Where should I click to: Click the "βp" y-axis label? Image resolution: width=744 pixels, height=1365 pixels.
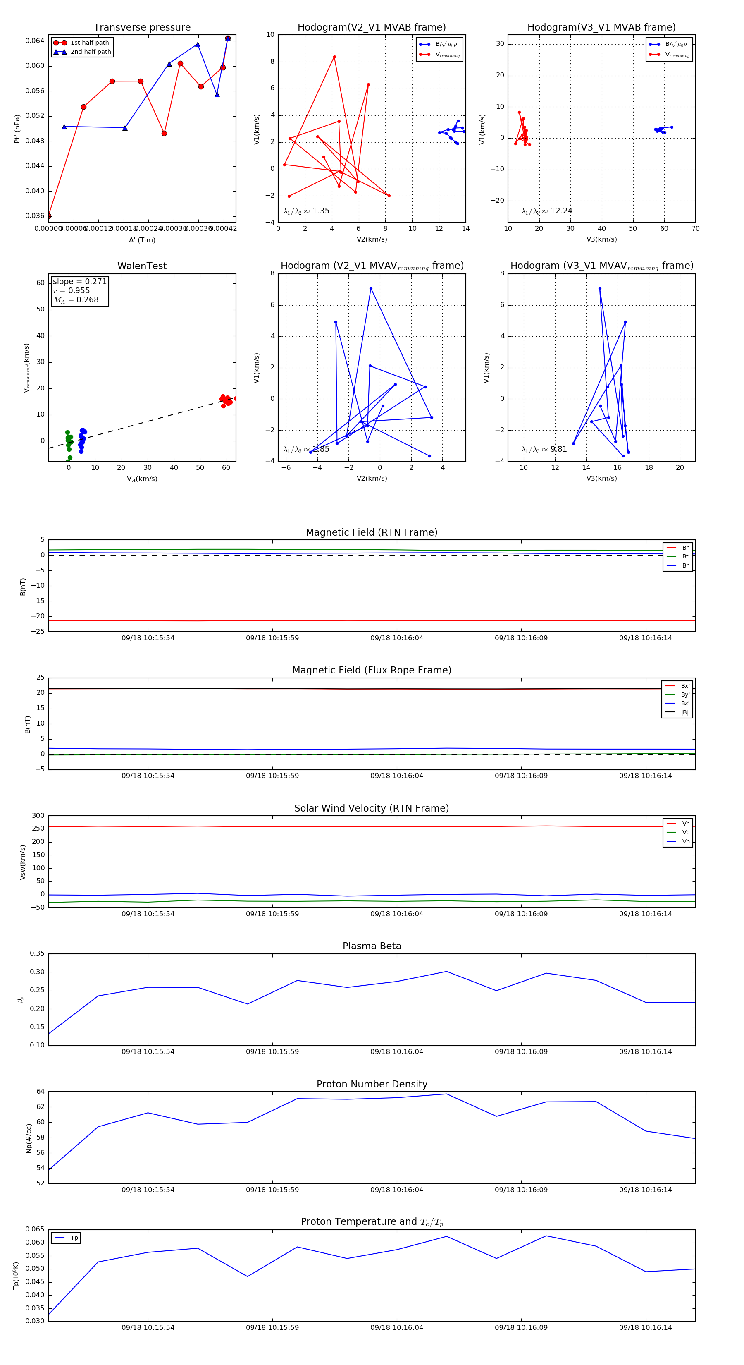pyautogui.click(x=20, y=1000)
